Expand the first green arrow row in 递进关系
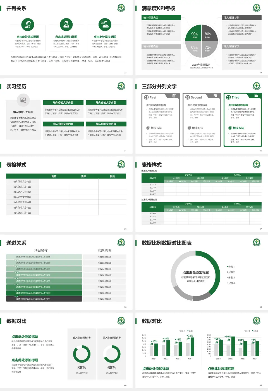The width and height of the screenshot is (268, 391). [x=45, y=256]
